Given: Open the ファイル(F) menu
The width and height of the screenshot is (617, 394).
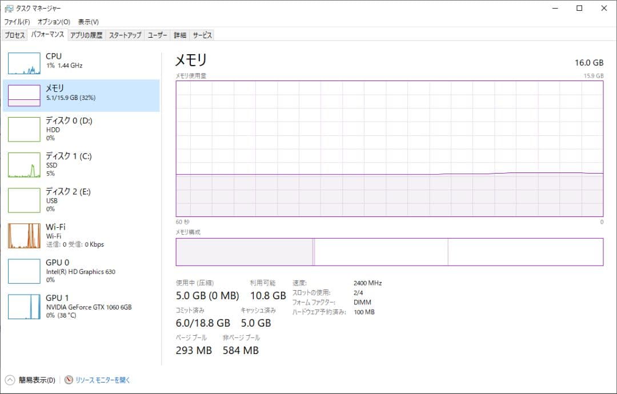Looking at the screenshot, I should (17, 22).
